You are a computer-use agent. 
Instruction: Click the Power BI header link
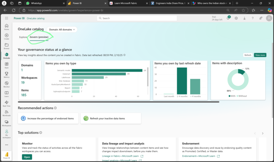19,18
